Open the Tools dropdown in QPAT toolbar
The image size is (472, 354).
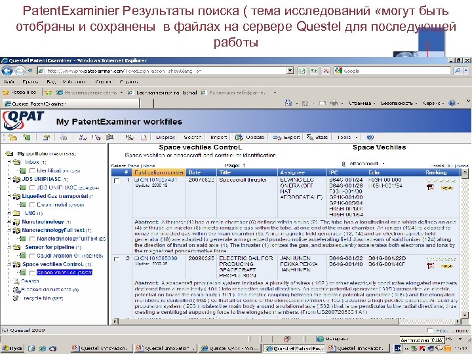click(x=357, y=137)
